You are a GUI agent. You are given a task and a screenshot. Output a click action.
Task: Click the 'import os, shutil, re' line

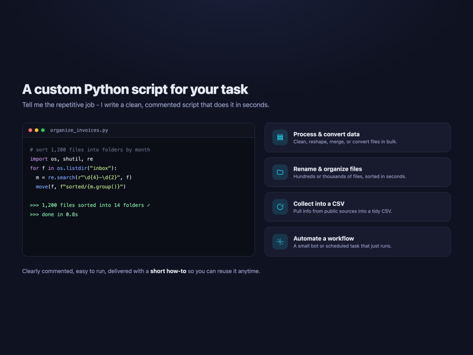point(61,159)
